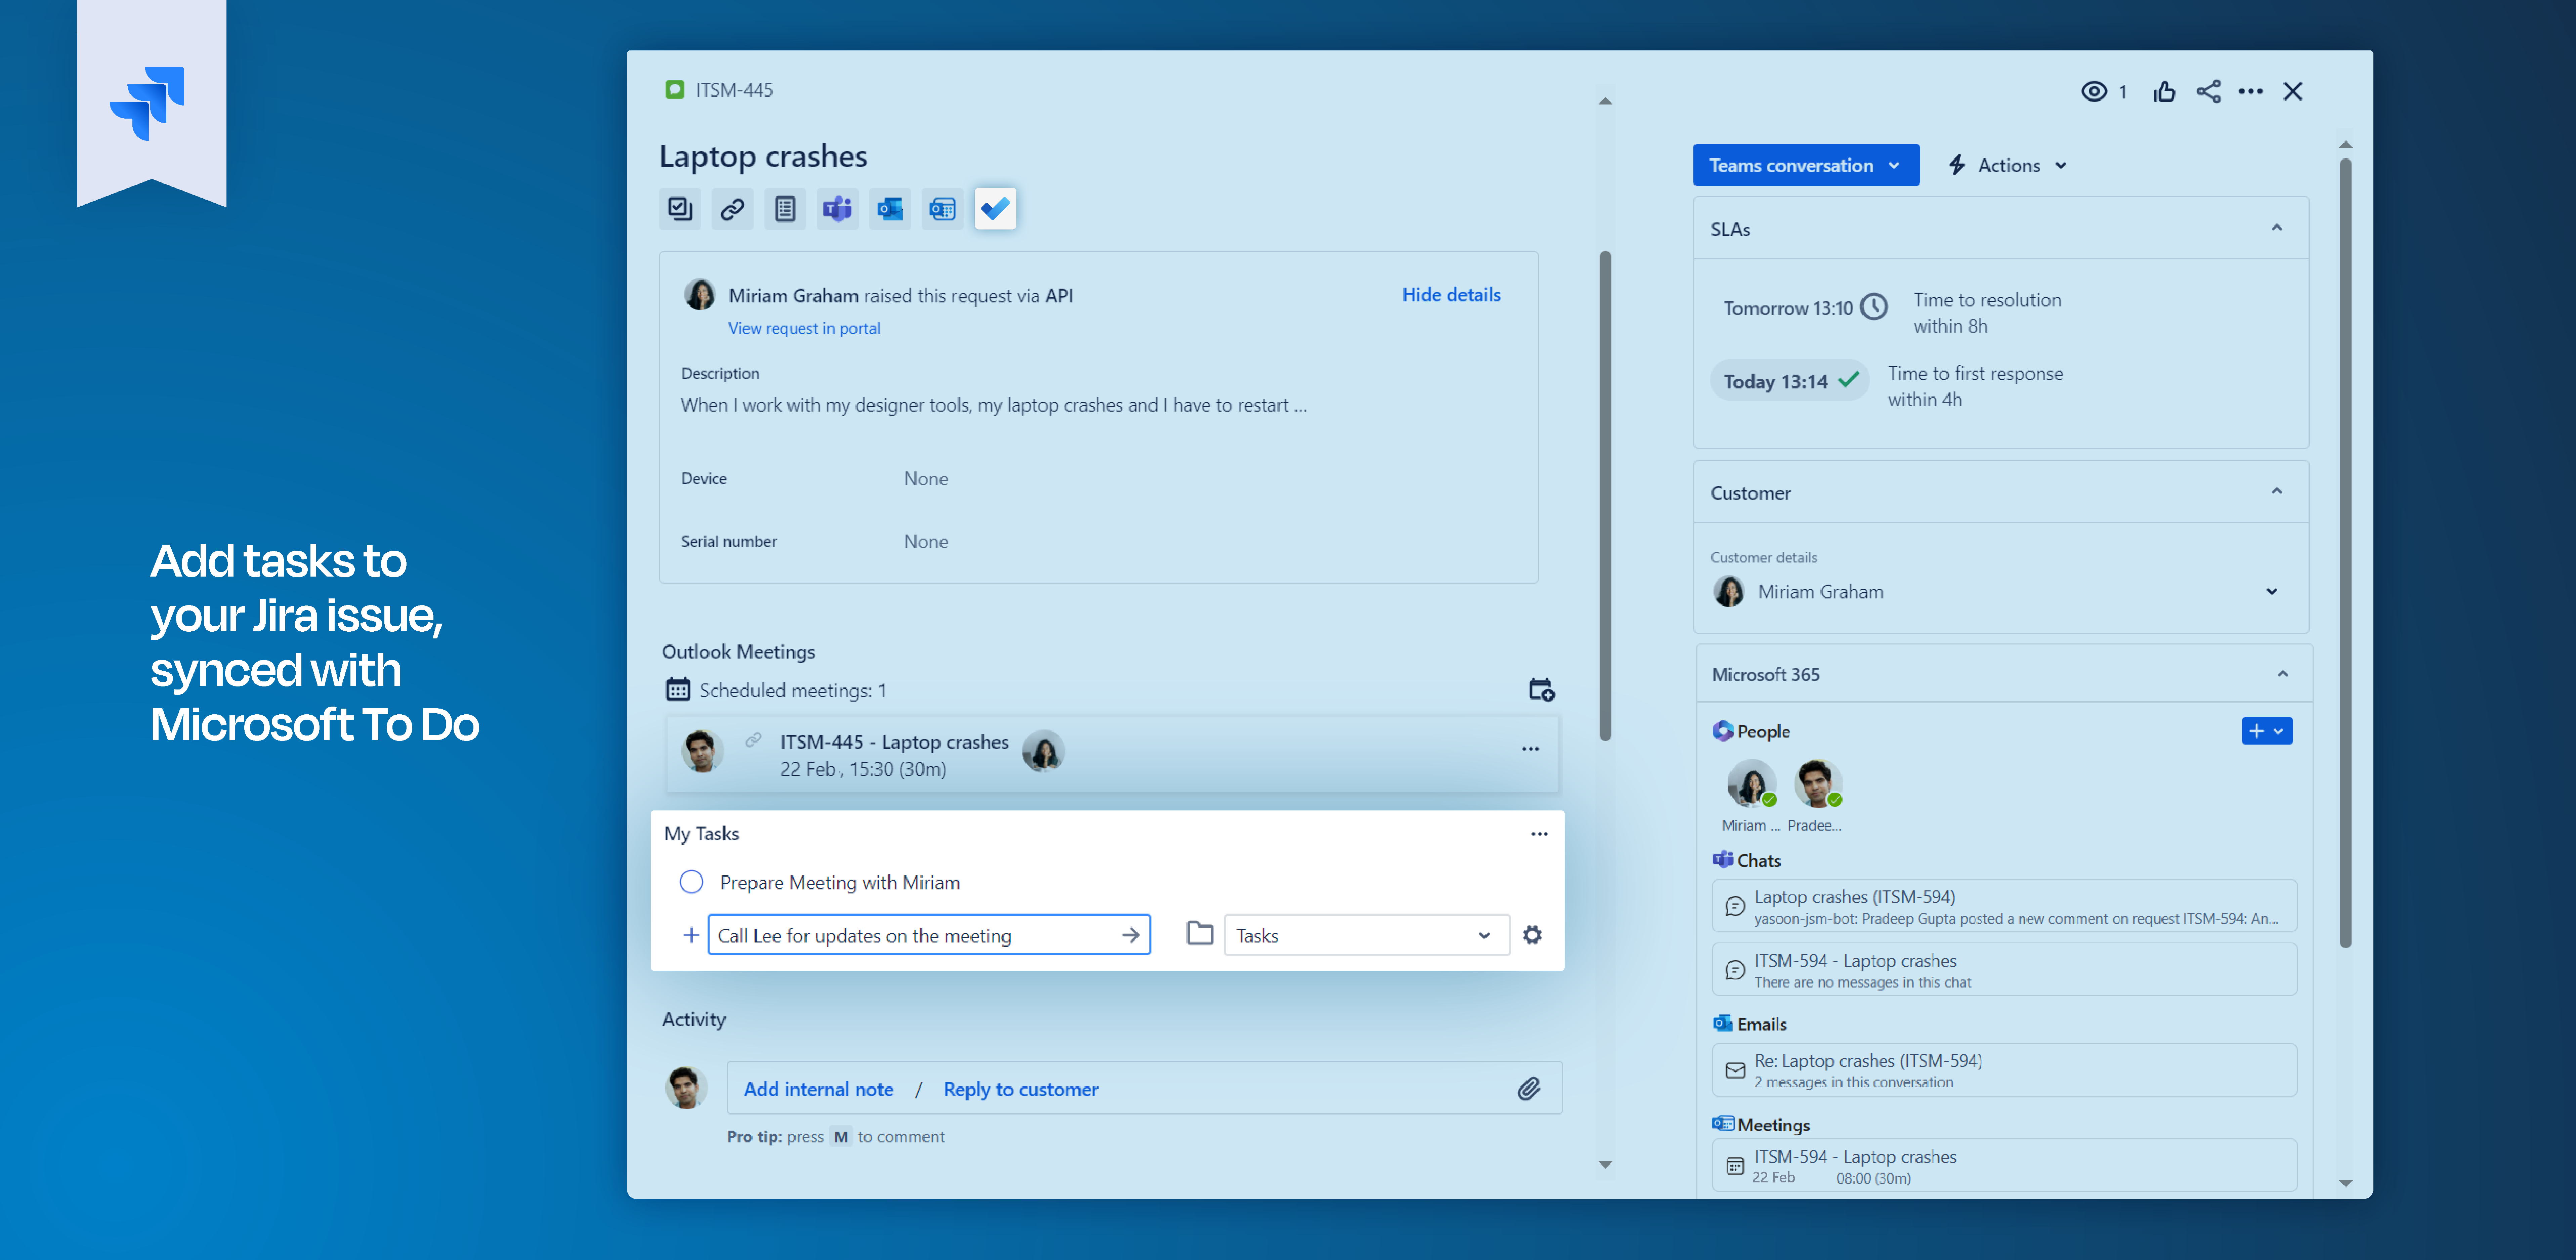
Task: Open the Microsoft Teams toolbar icon
Action: (x=837, y=209)
